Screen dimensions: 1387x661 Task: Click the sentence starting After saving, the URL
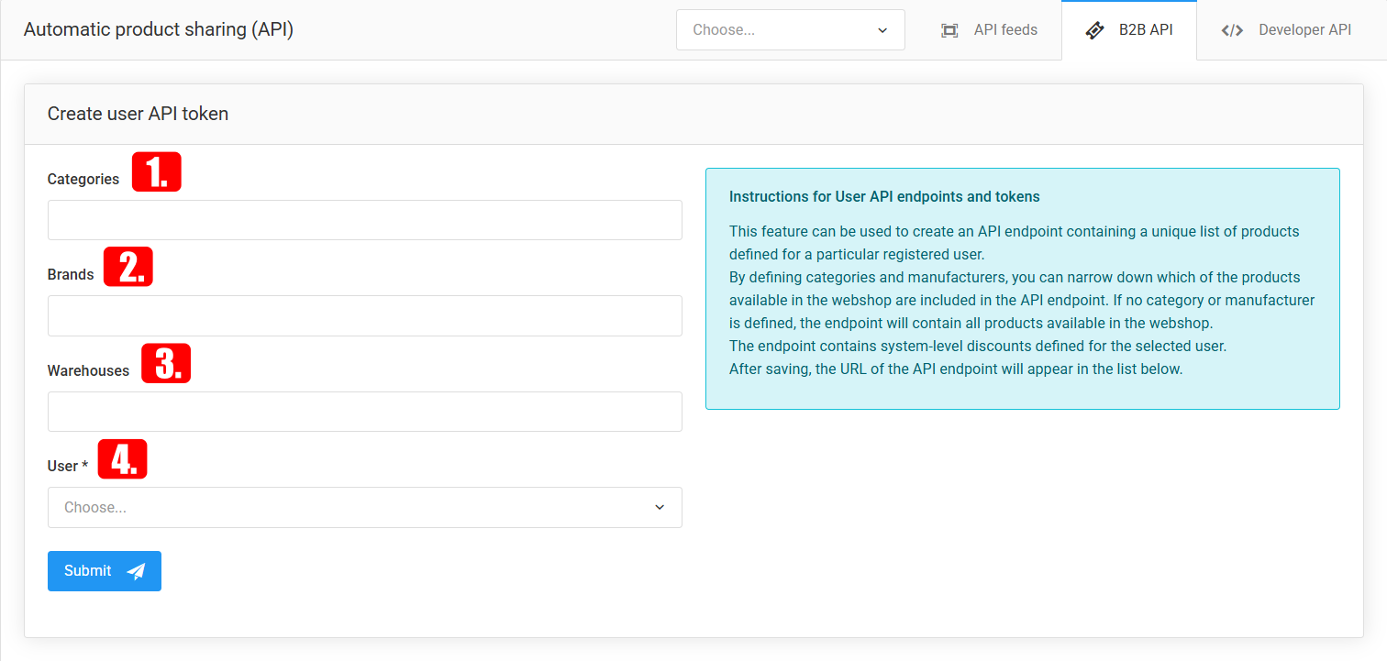tap(956, 369)
